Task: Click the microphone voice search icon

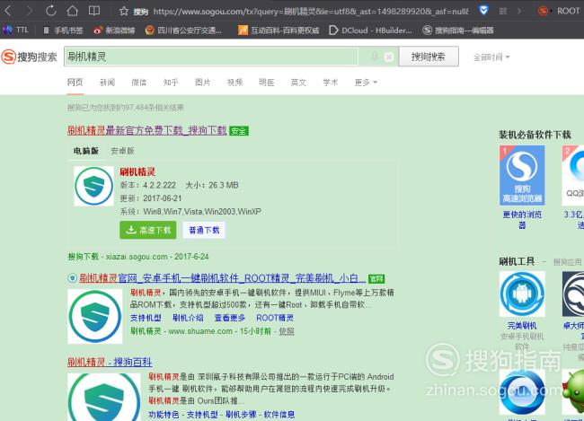Action: click(x=375, y=57)
